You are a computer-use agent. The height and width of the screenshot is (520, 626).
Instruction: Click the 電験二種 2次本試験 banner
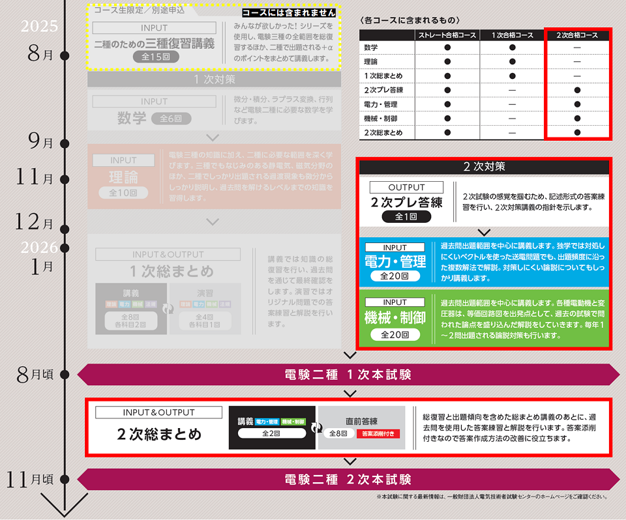(x=348, y=480)
